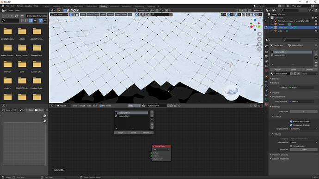Open the Material properties tab icon
Screen dimensions: 319x179
coord(266,104)
